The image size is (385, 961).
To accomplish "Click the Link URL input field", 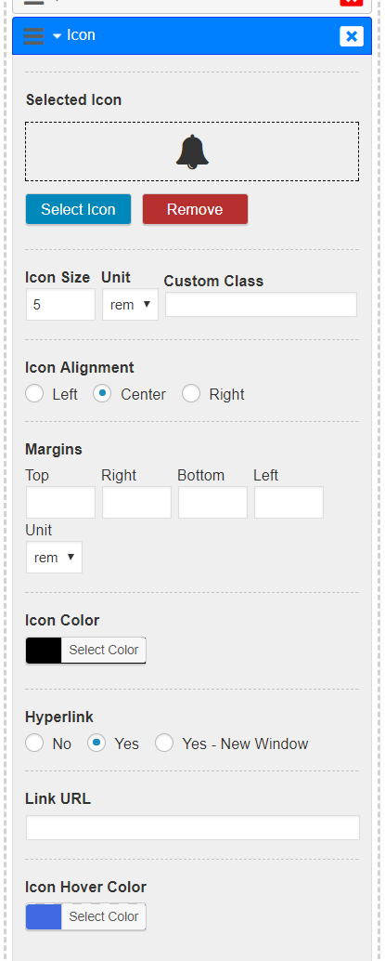I will coord(193,827).
